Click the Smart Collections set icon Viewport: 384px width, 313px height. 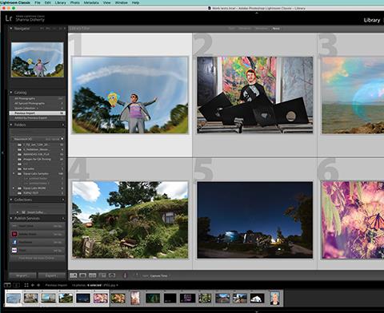[24, 212]
